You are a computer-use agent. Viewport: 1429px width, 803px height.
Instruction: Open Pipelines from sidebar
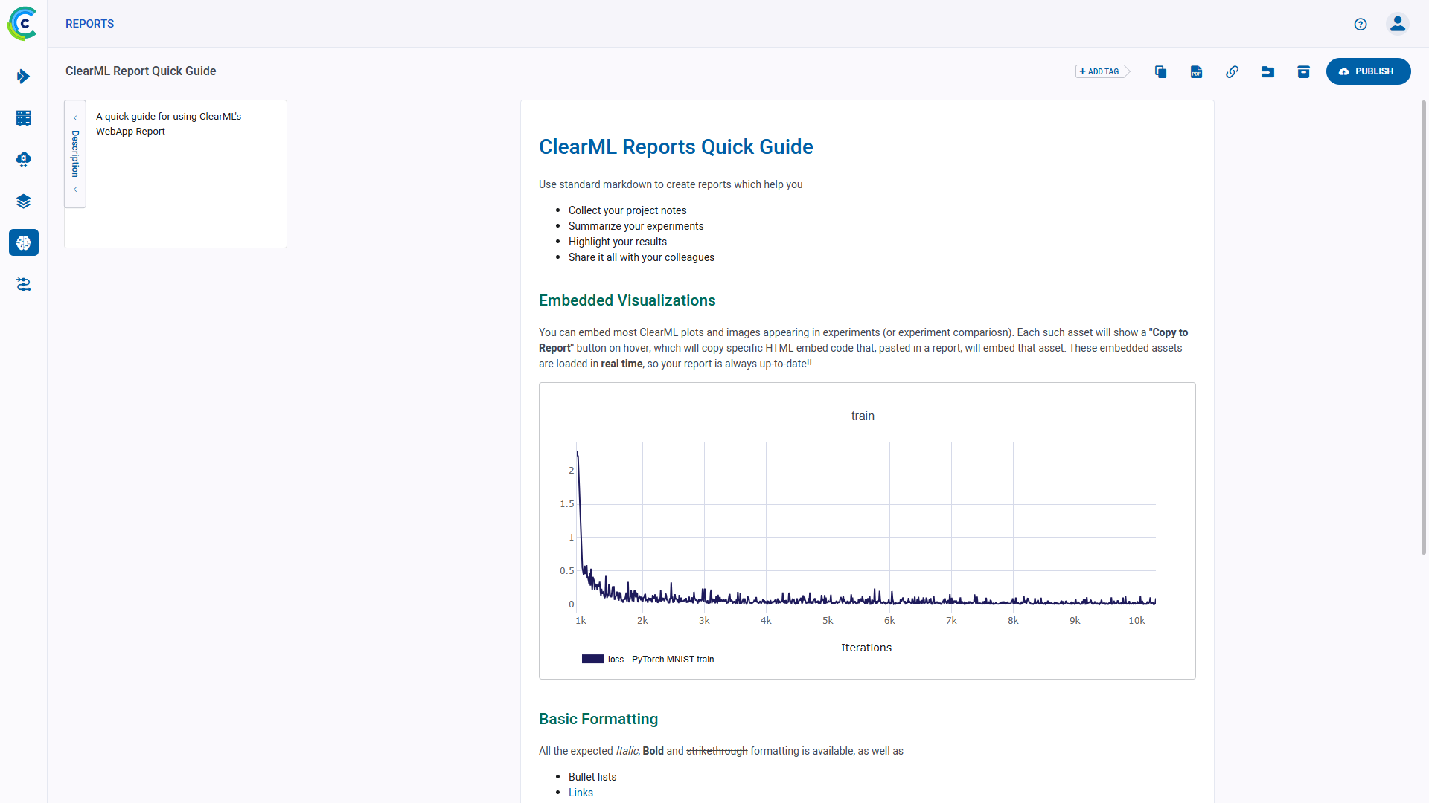pyautogui.click(x=23, y=284)
